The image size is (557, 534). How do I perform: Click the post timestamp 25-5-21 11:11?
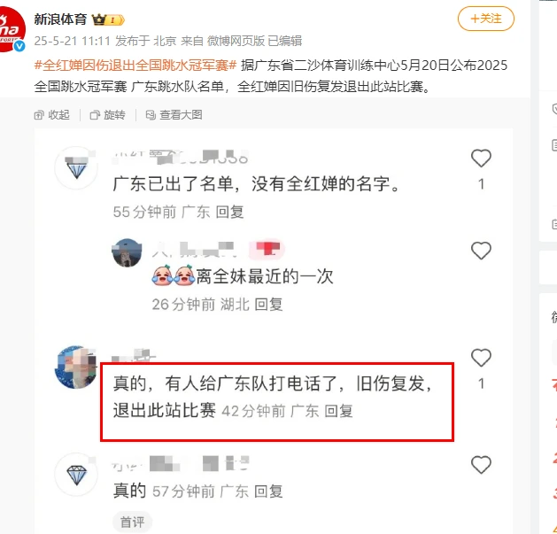pos(72,42)
